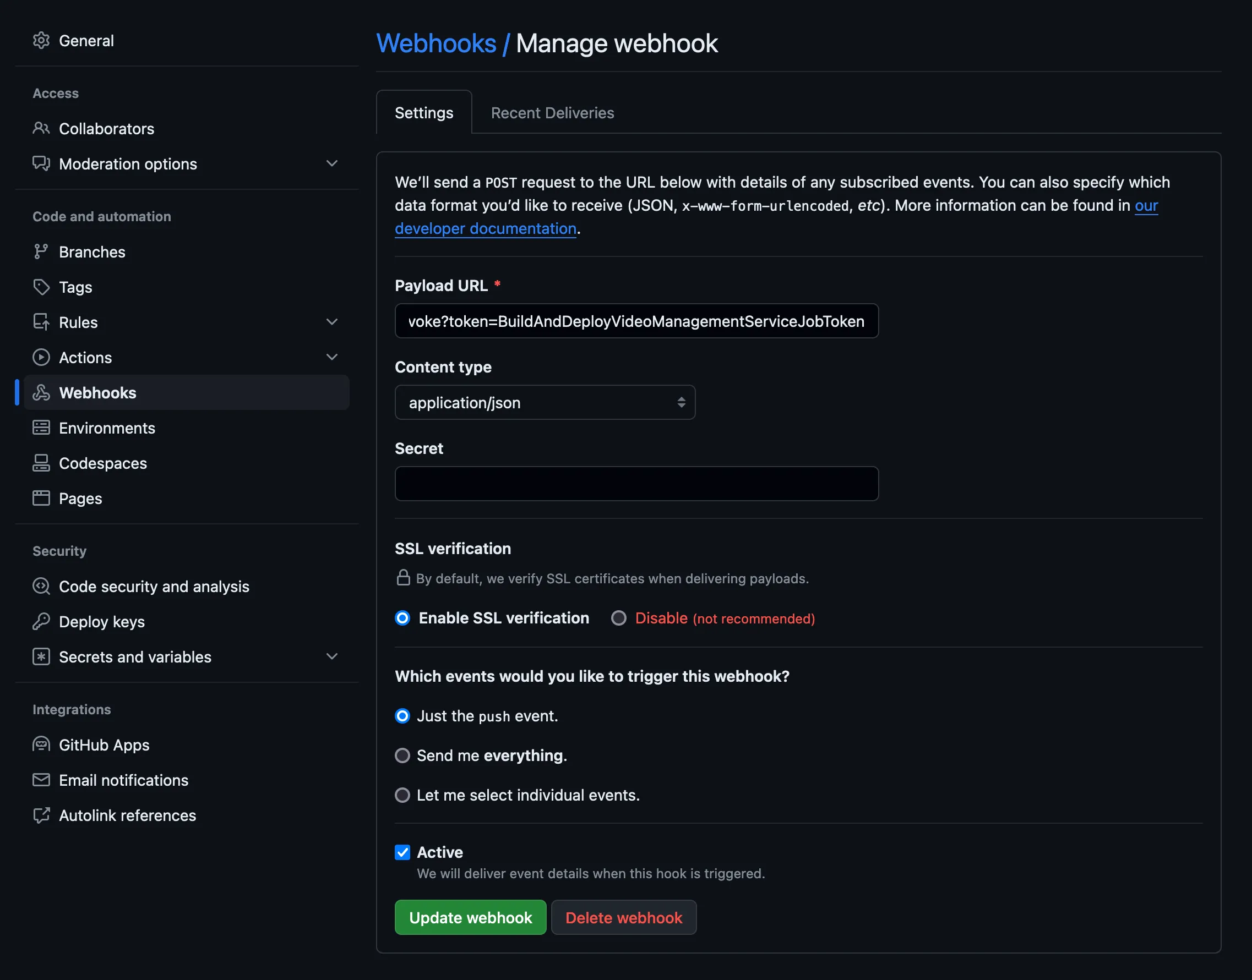Click inside the Secret input field

click(636, 483)
